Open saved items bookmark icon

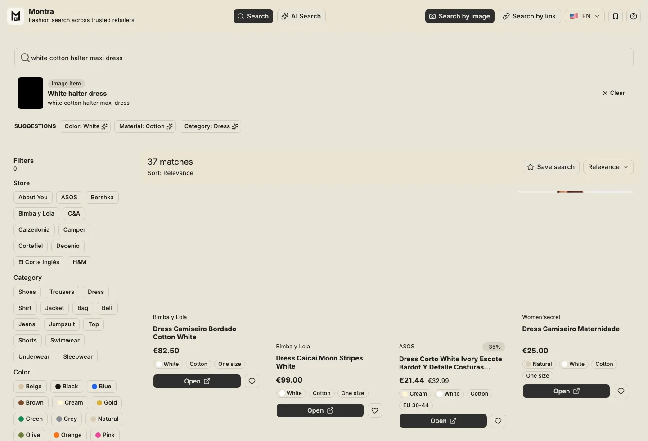coord(616,16)
